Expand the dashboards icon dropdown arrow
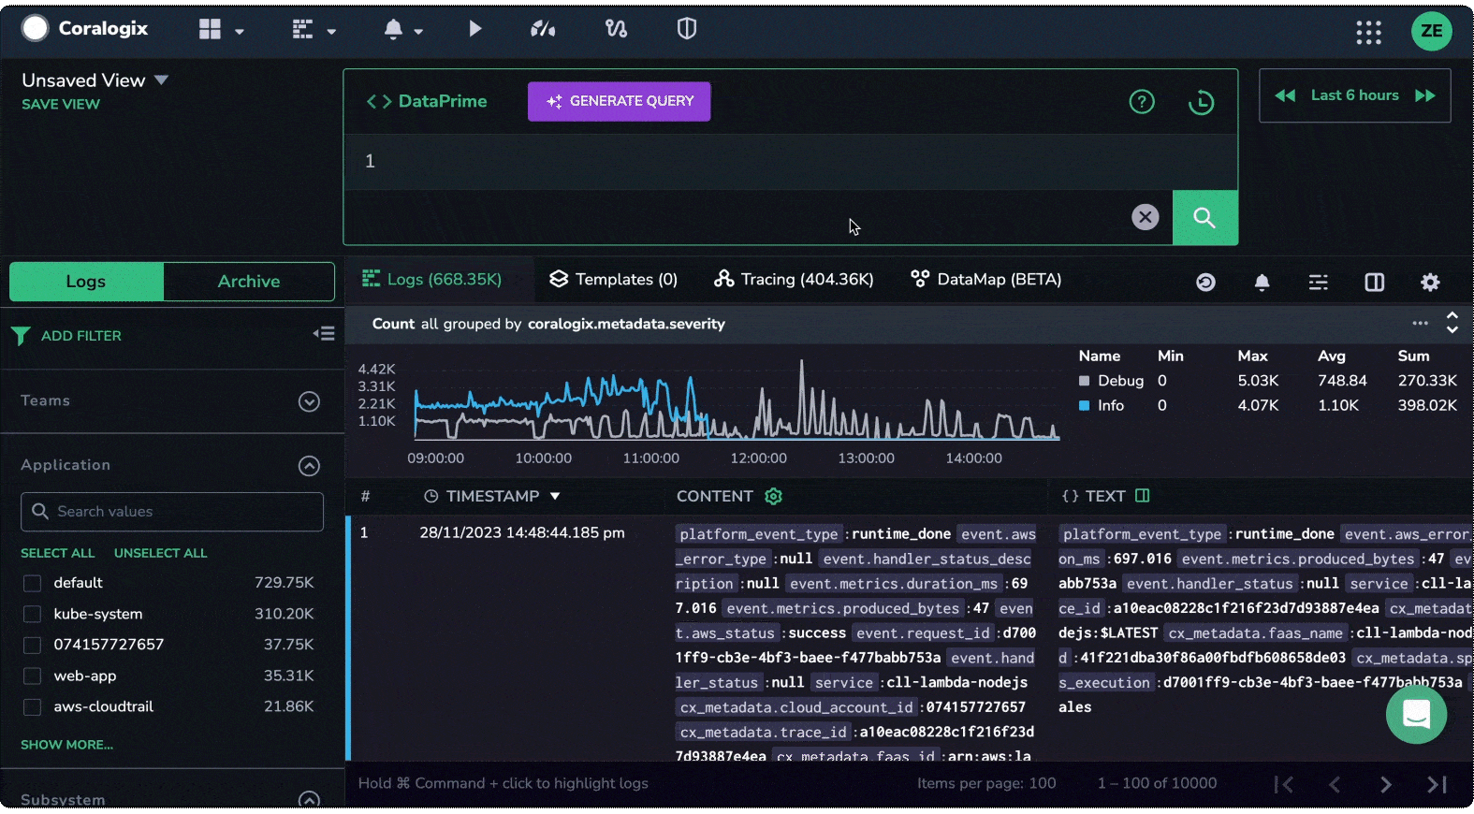The height and width of the screenshot is (814, 1474). (x=240, y=31)
